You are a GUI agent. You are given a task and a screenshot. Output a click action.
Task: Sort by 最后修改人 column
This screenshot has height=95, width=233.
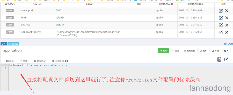click(x=166, y=4)
